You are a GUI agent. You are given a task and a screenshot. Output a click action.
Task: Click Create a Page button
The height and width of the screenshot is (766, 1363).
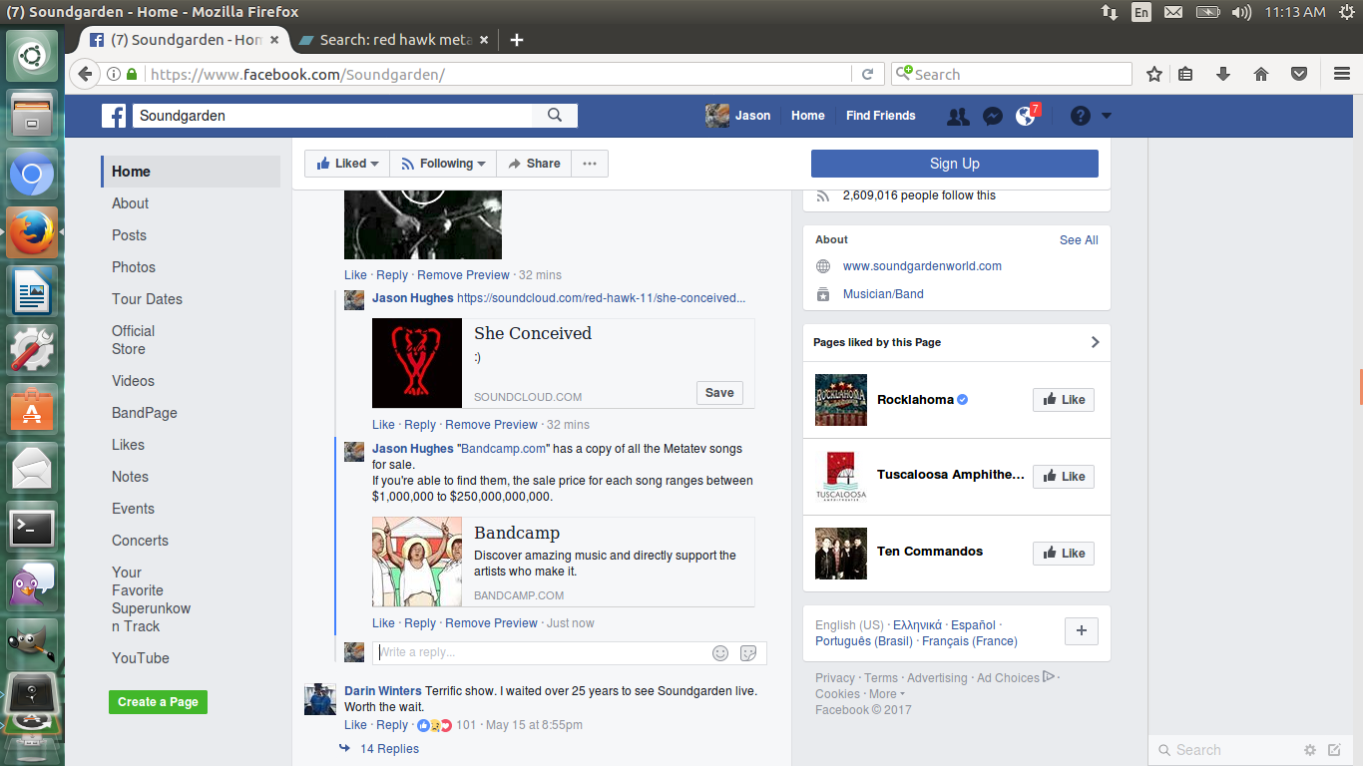click(x=159, y=702)
